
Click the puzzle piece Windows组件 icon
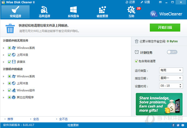coord(14,90)
